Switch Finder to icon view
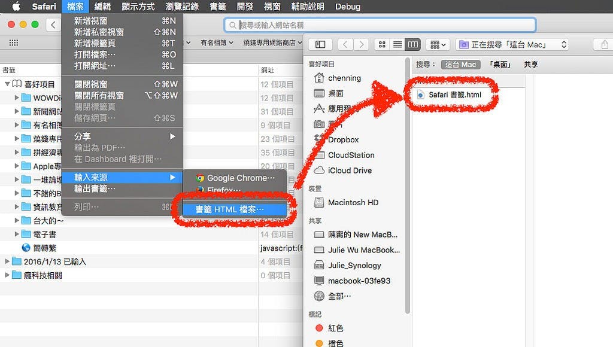 click(x=382, y=44)
